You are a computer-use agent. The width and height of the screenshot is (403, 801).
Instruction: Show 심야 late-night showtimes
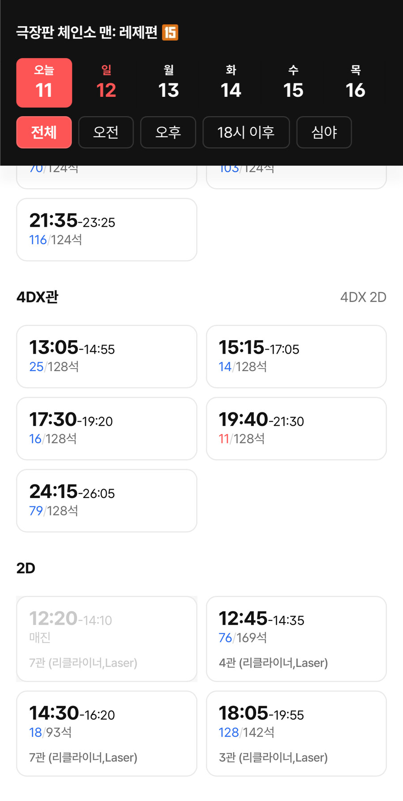point(324,132)
